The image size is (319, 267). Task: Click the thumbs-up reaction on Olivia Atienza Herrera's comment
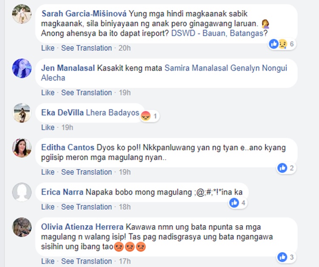pos(282,257)
